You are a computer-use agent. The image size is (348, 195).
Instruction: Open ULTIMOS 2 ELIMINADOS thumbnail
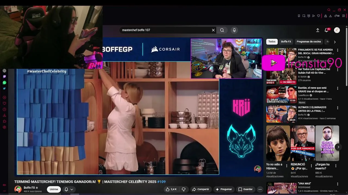pos(281,114)
